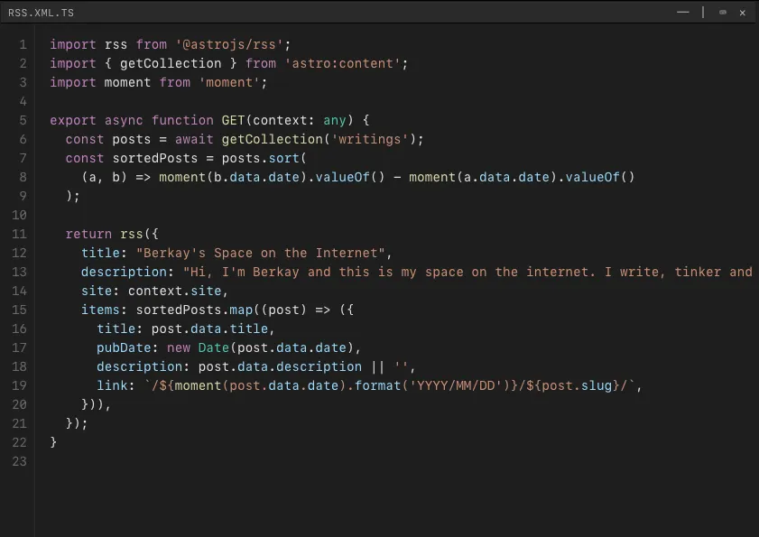Click line number 23 in the gutter

click(x=19, y=461)
